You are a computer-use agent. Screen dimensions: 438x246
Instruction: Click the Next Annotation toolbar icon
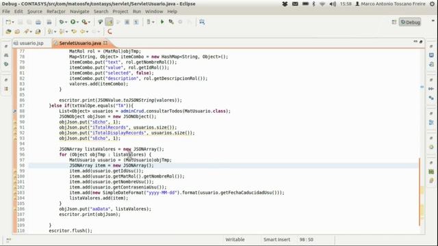click(50, 31)
